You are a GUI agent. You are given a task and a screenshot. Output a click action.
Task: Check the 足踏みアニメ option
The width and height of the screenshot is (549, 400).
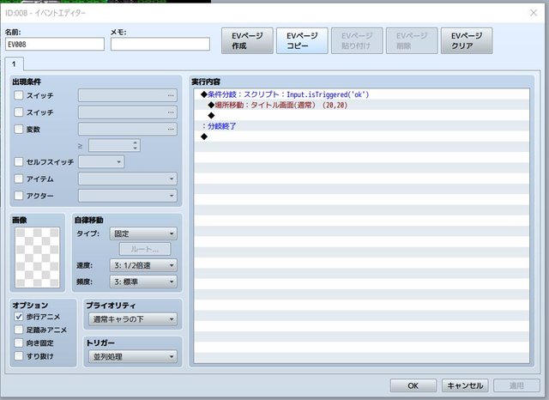tap(19, 330)
